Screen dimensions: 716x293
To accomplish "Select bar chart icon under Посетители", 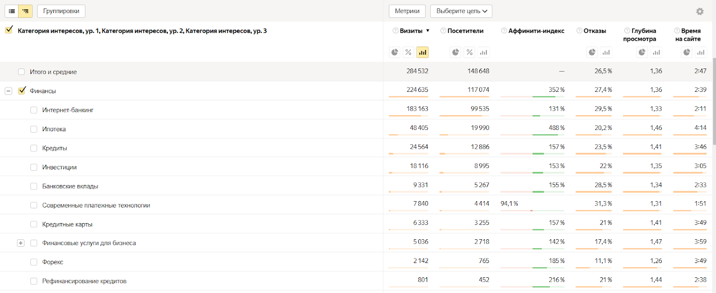I will coord(483,52).
